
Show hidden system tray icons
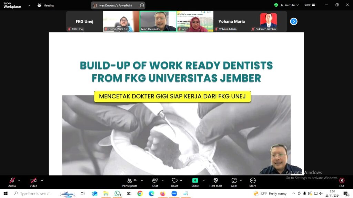pos(294,194)
